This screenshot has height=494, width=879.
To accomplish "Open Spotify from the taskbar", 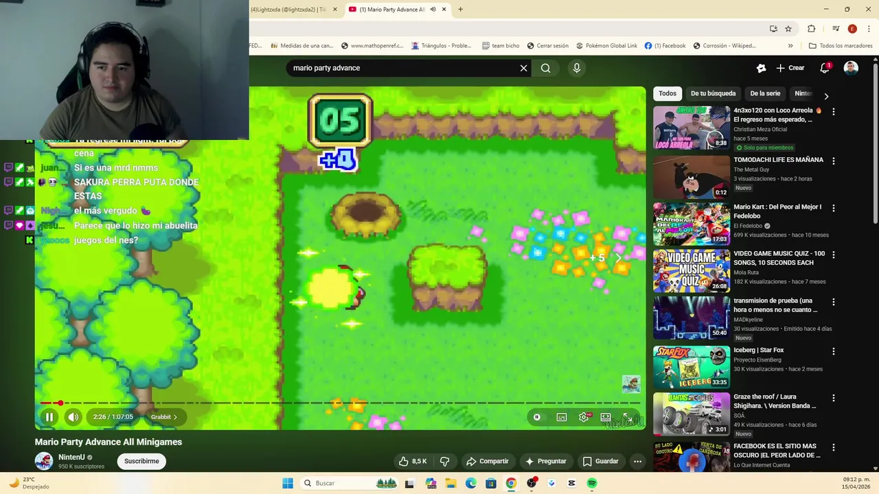I will 592,483.
